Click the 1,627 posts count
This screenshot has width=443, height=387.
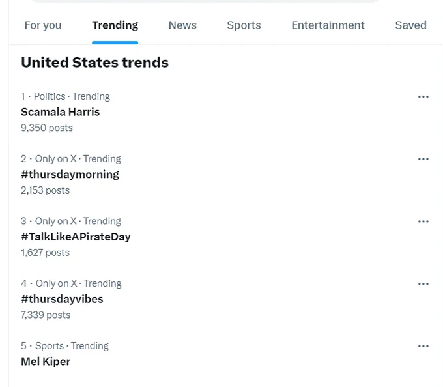(45, 253)
